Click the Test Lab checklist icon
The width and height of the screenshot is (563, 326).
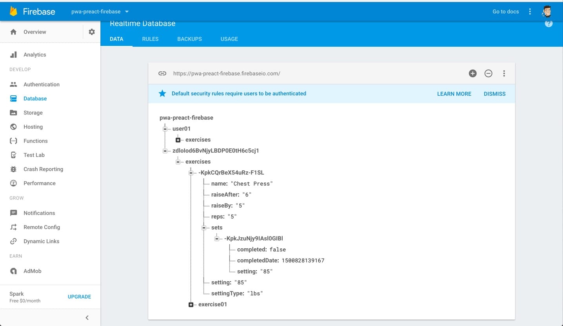tap(13, 155)
